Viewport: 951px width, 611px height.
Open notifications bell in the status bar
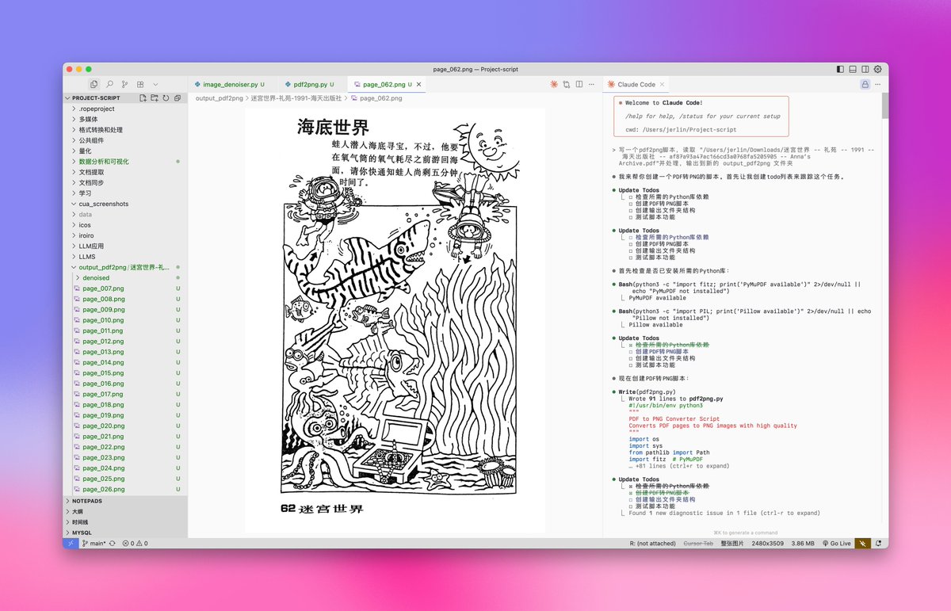point(879,544)
